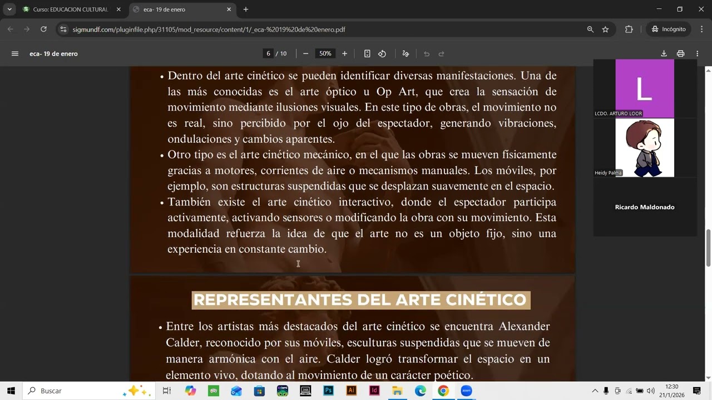Screen dimensions: 712x400
Task: Open InDesign from the taskbar
Action: tap(374, 391)
